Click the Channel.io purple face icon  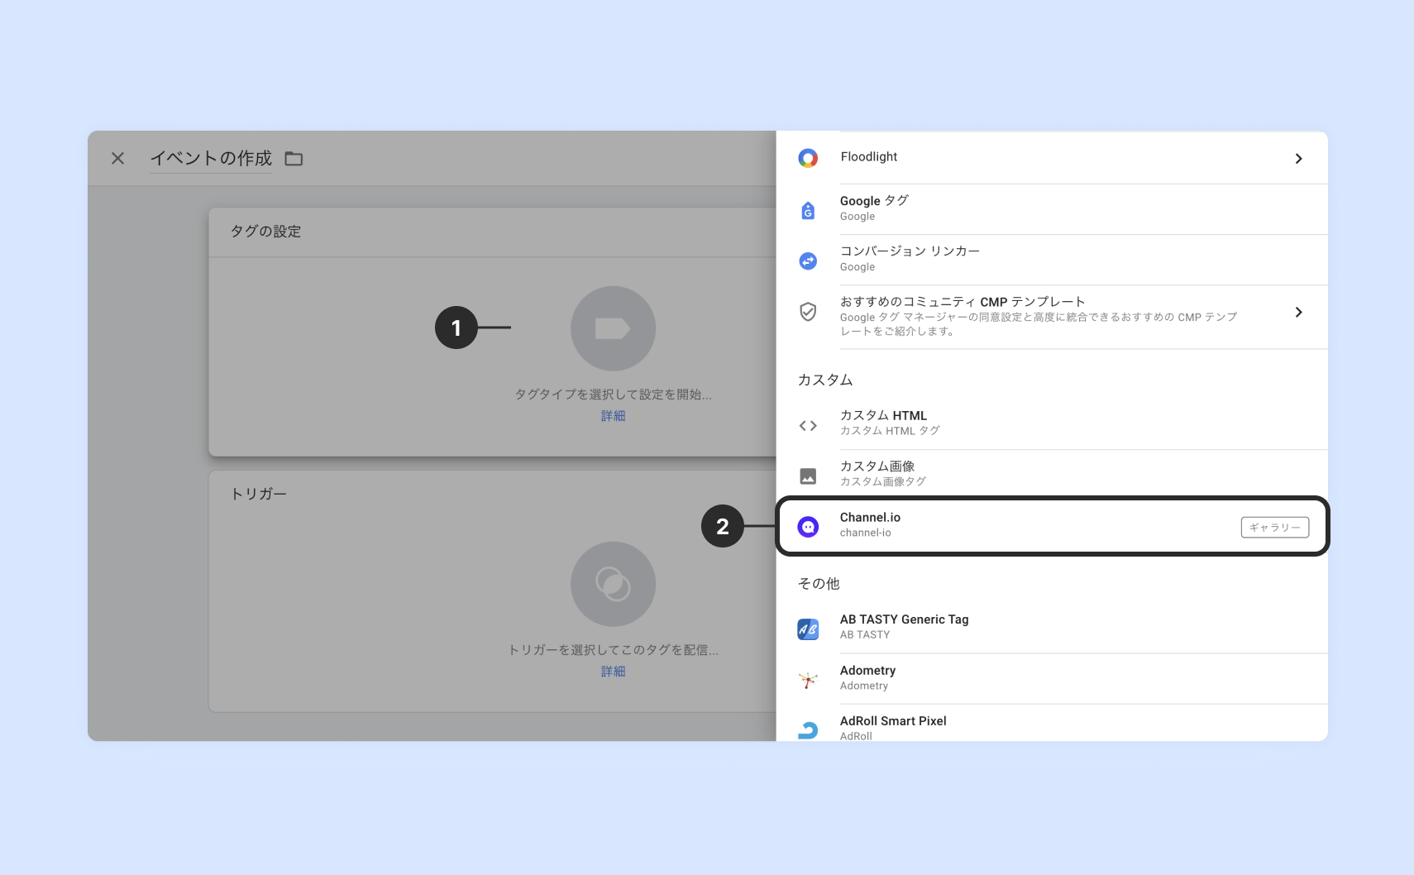(x=808, y=527)
